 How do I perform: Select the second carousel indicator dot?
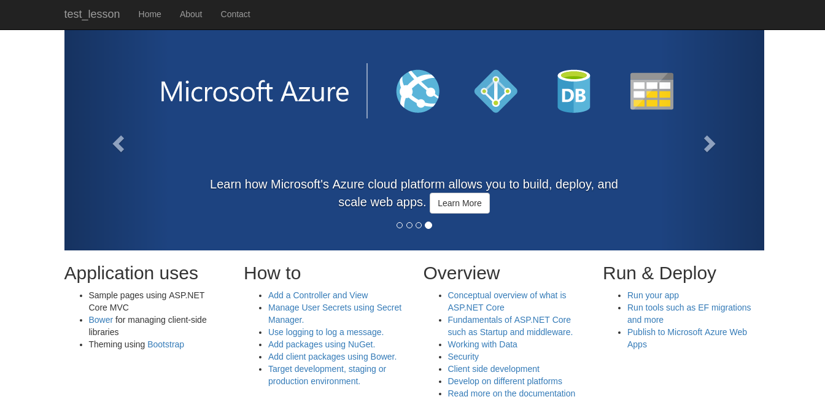pyautogui.click(x=409, y=225)
